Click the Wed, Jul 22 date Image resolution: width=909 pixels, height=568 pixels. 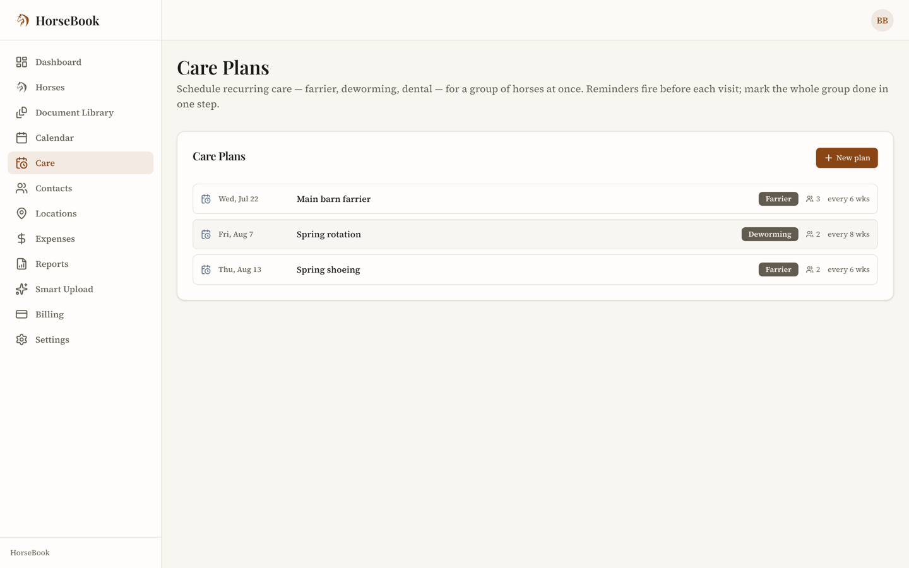coord(239,199)
